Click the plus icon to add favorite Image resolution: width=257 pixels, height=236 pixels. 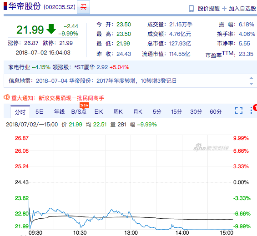[224, 9]
